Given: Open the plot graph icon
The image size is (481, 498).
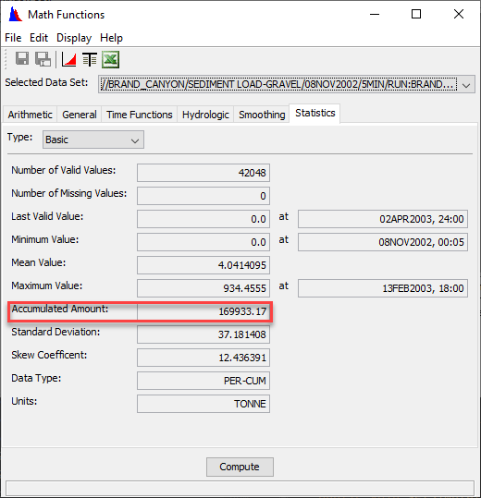Looking at the screenshot, I should [68, 59].
